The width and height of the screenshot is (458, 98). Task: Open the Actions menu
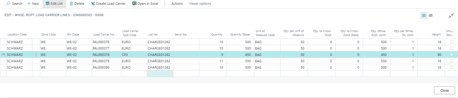point(177,3)
